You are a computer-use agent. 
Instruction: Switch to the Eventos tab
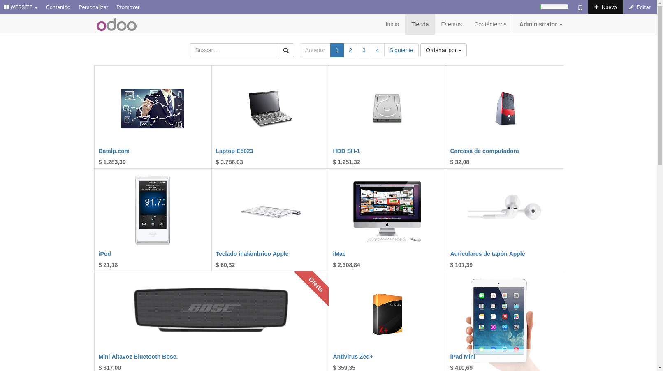(x=451, y=24)
